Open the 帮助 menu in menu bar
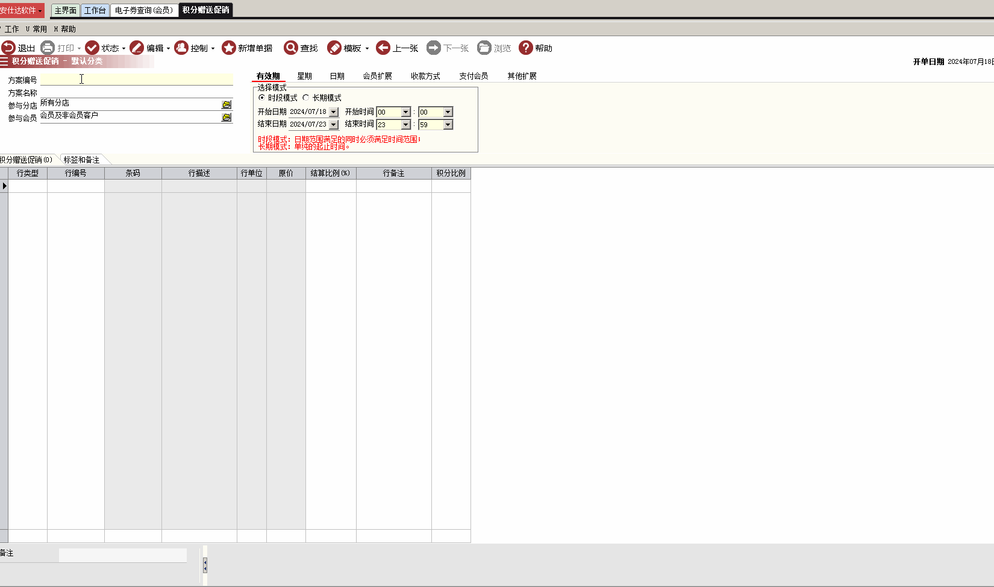Screen dimensions: 994x587 tap(65, 29)
